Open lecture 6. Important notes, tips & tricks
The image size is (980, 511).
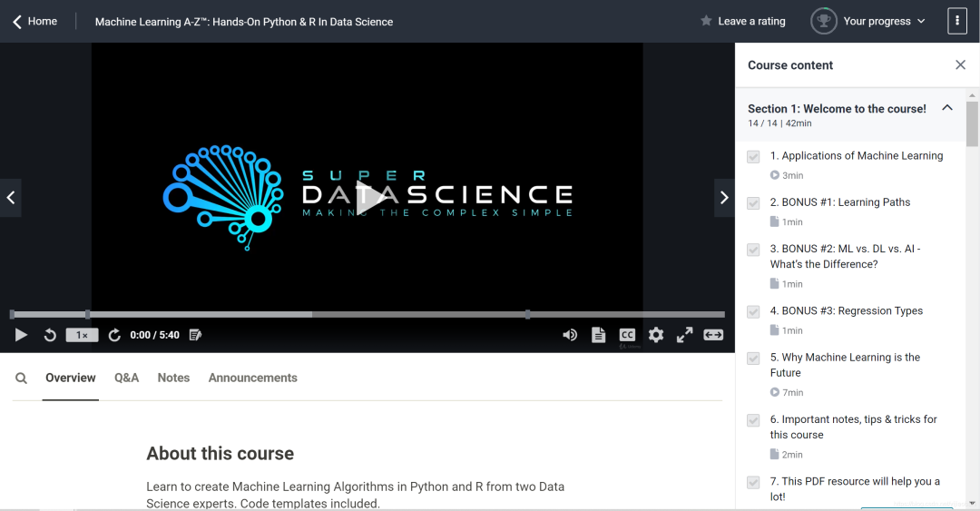tap(853, 427)
